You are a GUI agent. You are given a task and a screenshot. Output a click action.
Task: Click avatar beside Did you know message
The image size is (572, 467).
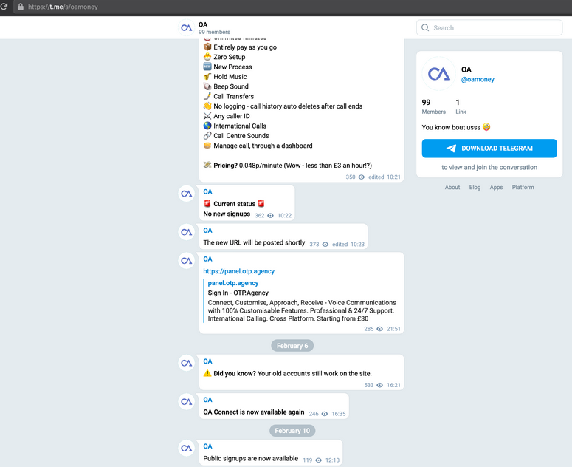pos(187,363)
